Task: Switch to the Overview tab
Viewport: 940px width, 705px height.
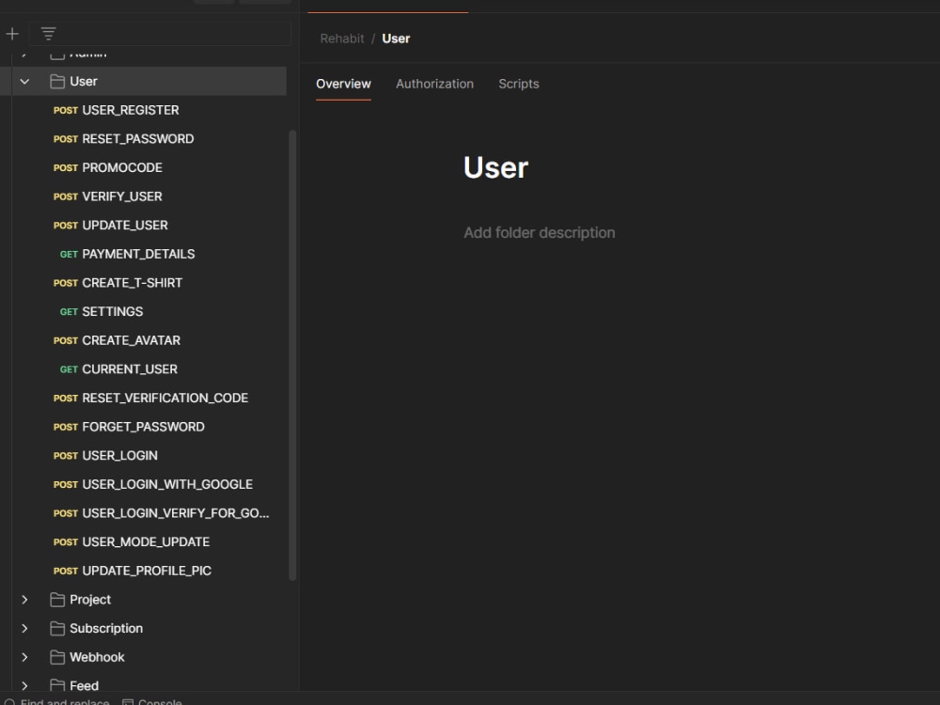Action: click(x=343, y=84)
